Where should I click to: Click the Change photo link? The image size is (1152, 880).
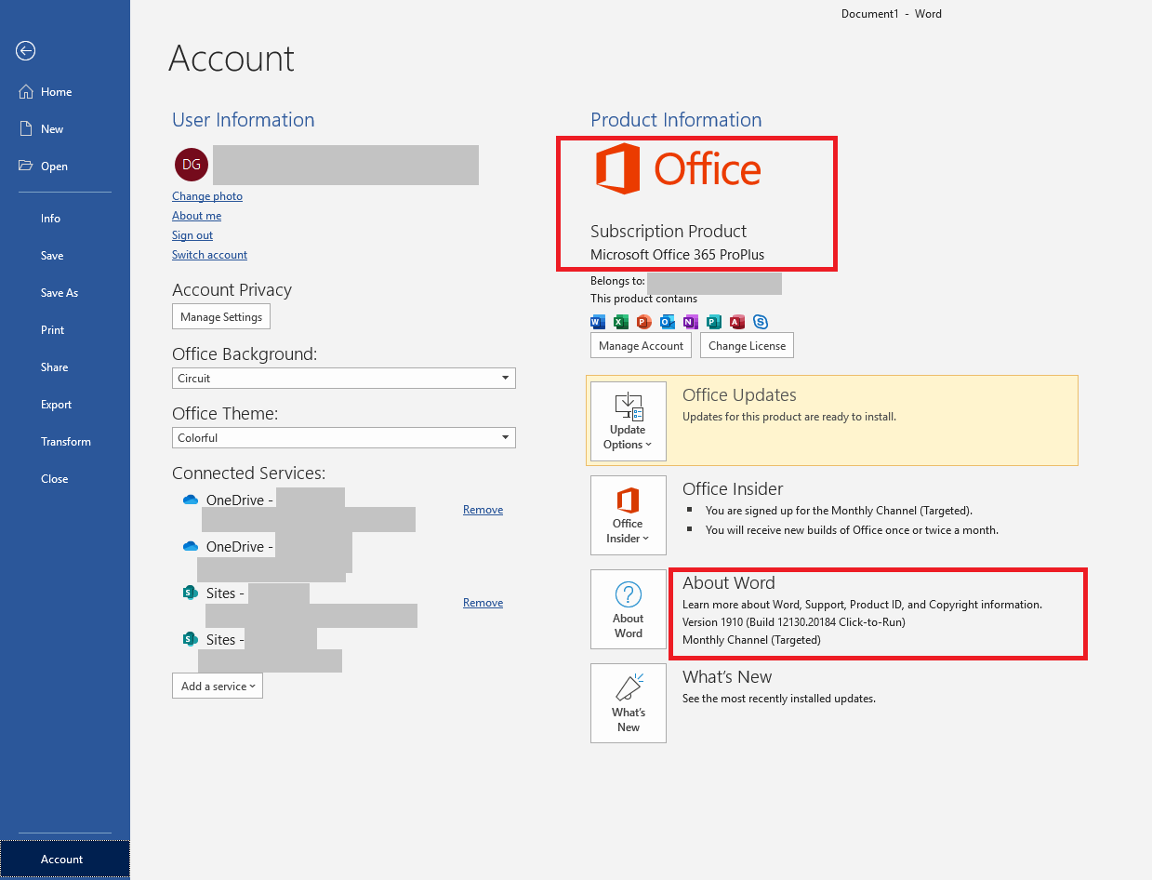[x=207, y=196]
